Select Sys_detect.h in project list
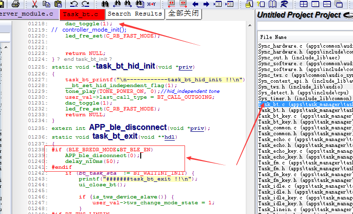Image resolution: width=353 pixels, height=214 pixels. point(305,92)
